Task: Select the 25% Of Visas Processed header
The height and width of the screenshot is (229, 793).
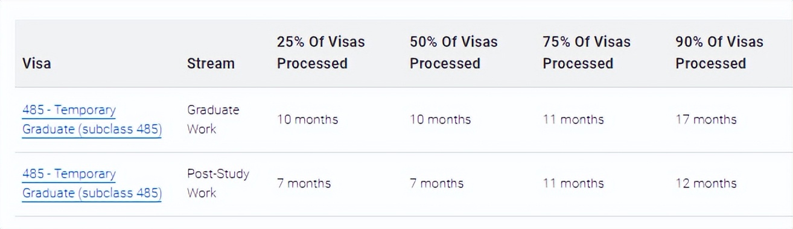Action: tap(321, 52)
